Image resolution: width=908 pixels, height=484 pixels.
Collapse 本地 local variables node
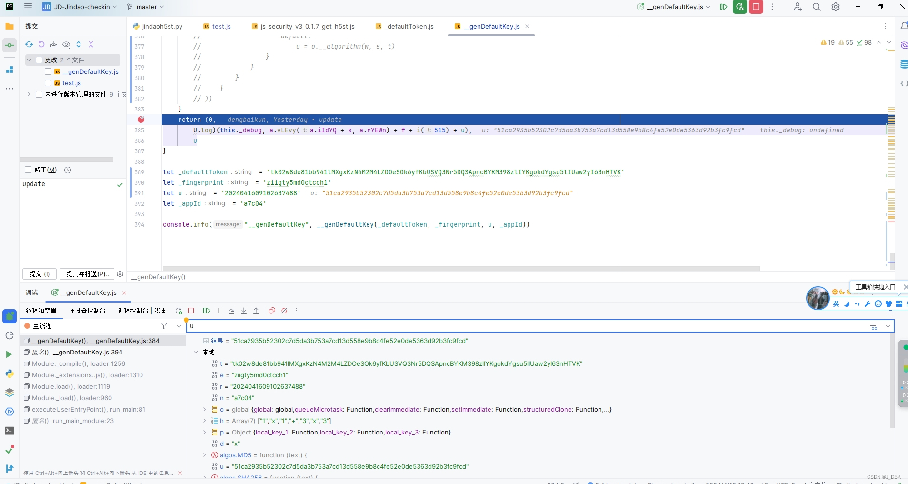[x=196, y=352]
